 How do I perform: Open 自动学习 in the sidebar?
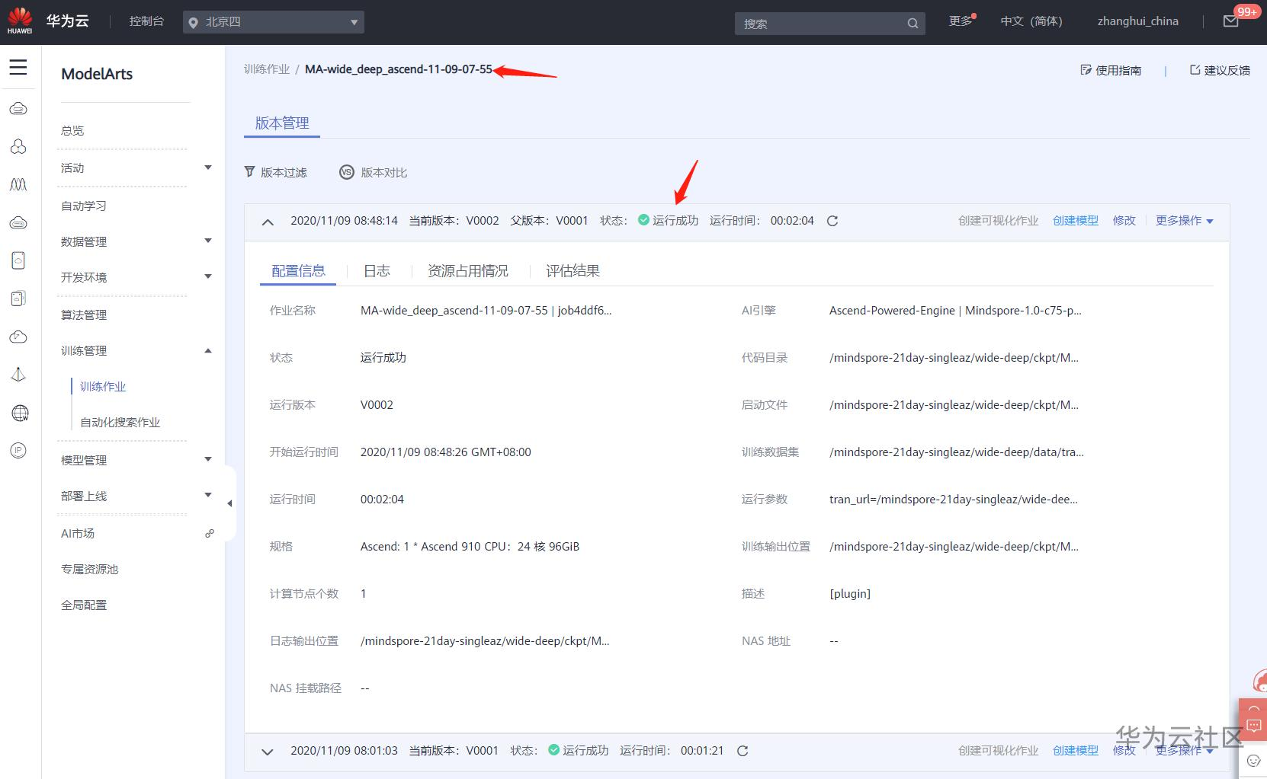(x=84, y=206)
